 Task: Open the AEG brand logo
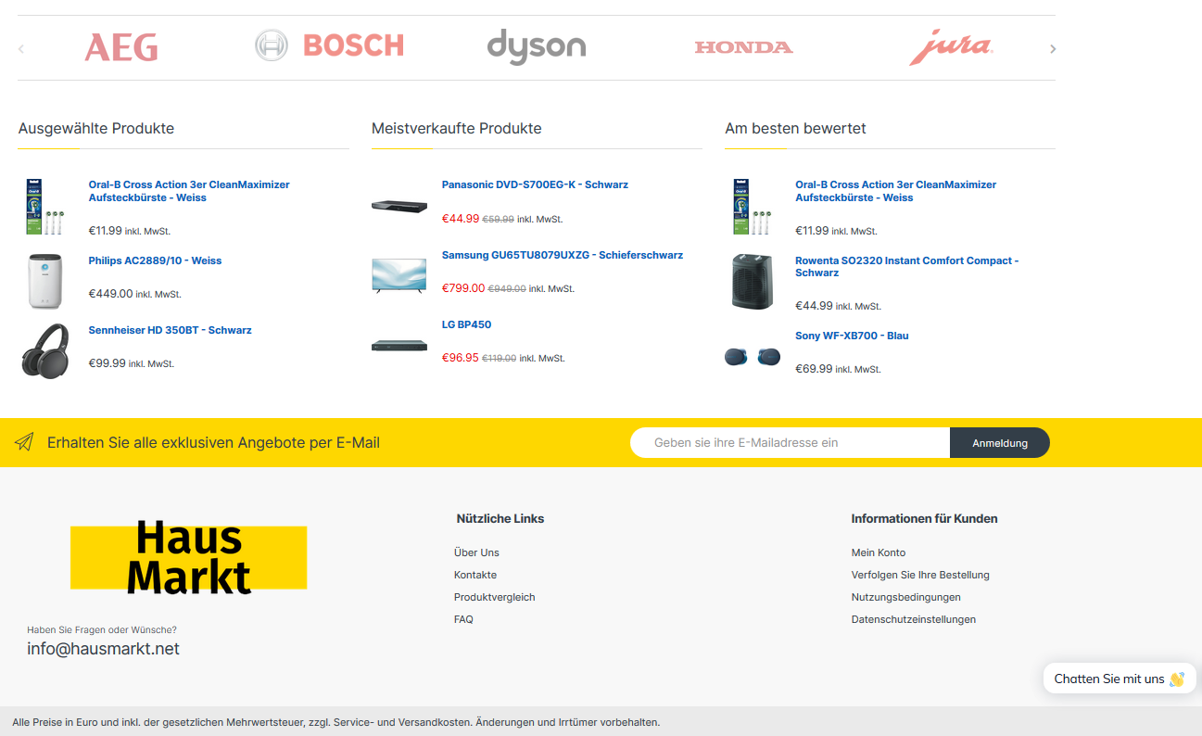(x=121, y=47)
